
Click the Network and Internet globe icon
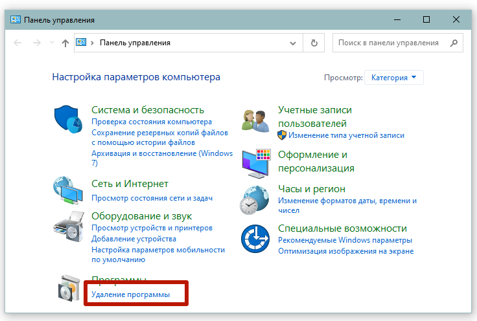coord(67,190)
